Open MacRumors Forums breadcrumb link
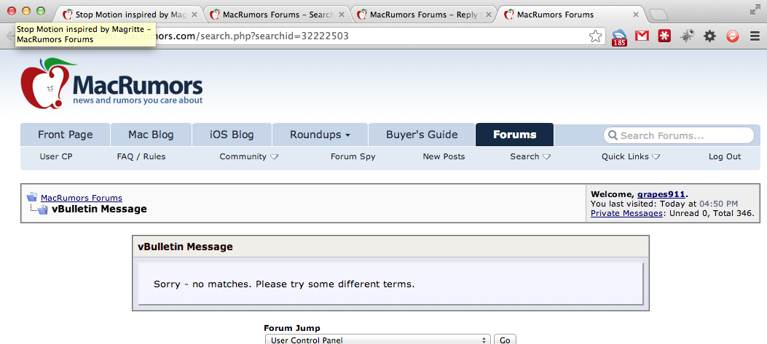The image size is (767, 344). [x=81, y=198]
